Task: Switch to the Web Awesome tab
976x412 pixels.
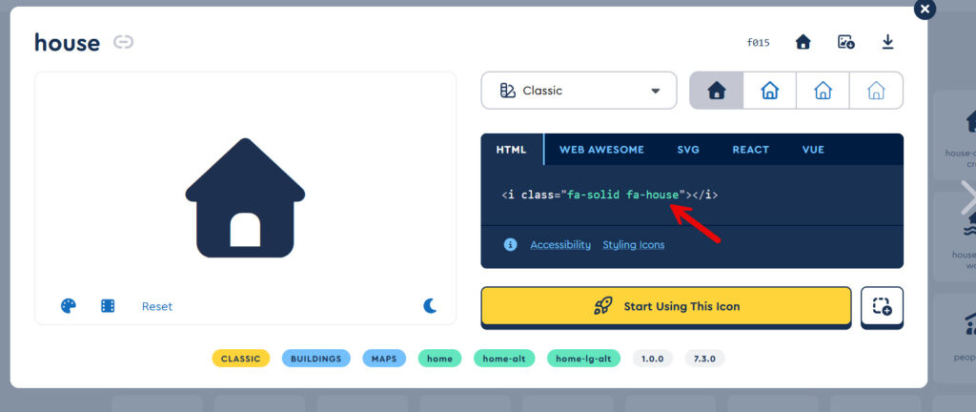Action: 601,150
